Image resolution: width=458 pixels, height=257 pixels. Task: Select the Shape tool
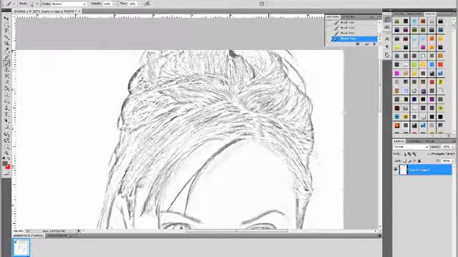pyautogui.click(x=6, y=127)
